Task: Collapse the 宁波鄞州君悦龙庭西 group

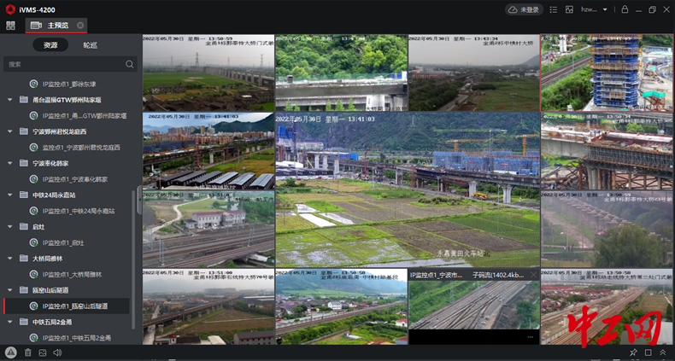Action: tap(10, 131)
